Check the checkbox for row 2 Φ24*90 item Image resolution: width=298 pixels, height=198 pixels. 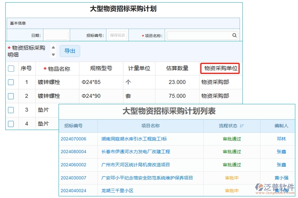click(11, 96)
